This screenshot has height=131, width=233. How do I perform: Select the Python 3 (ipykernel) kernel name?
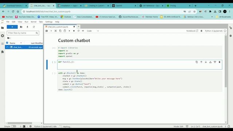pyautogui.click(x=214, y=31)
